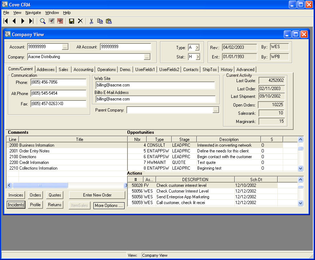Click Company View window icon

click(8, 34)
